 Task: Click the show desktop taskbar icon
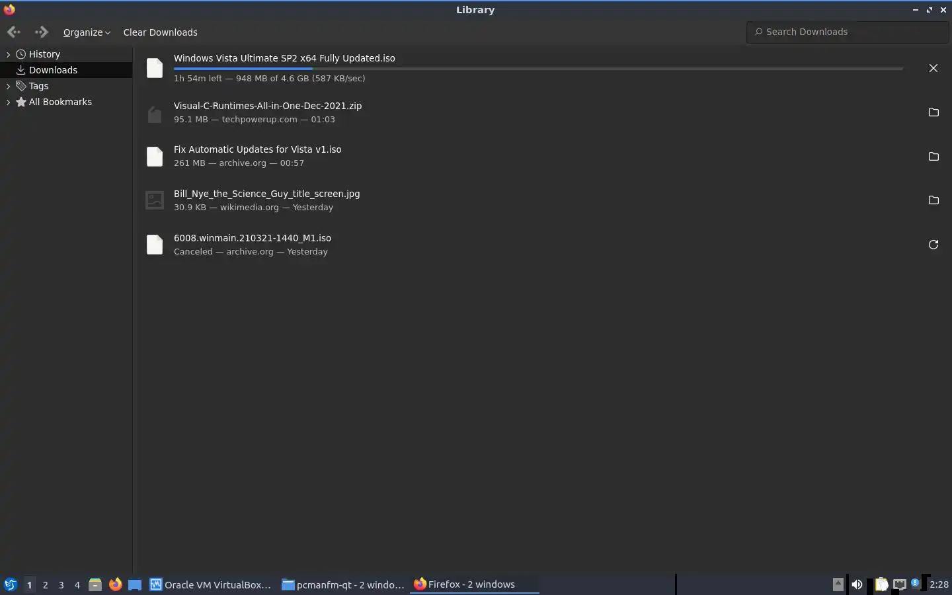coord(135,584)
